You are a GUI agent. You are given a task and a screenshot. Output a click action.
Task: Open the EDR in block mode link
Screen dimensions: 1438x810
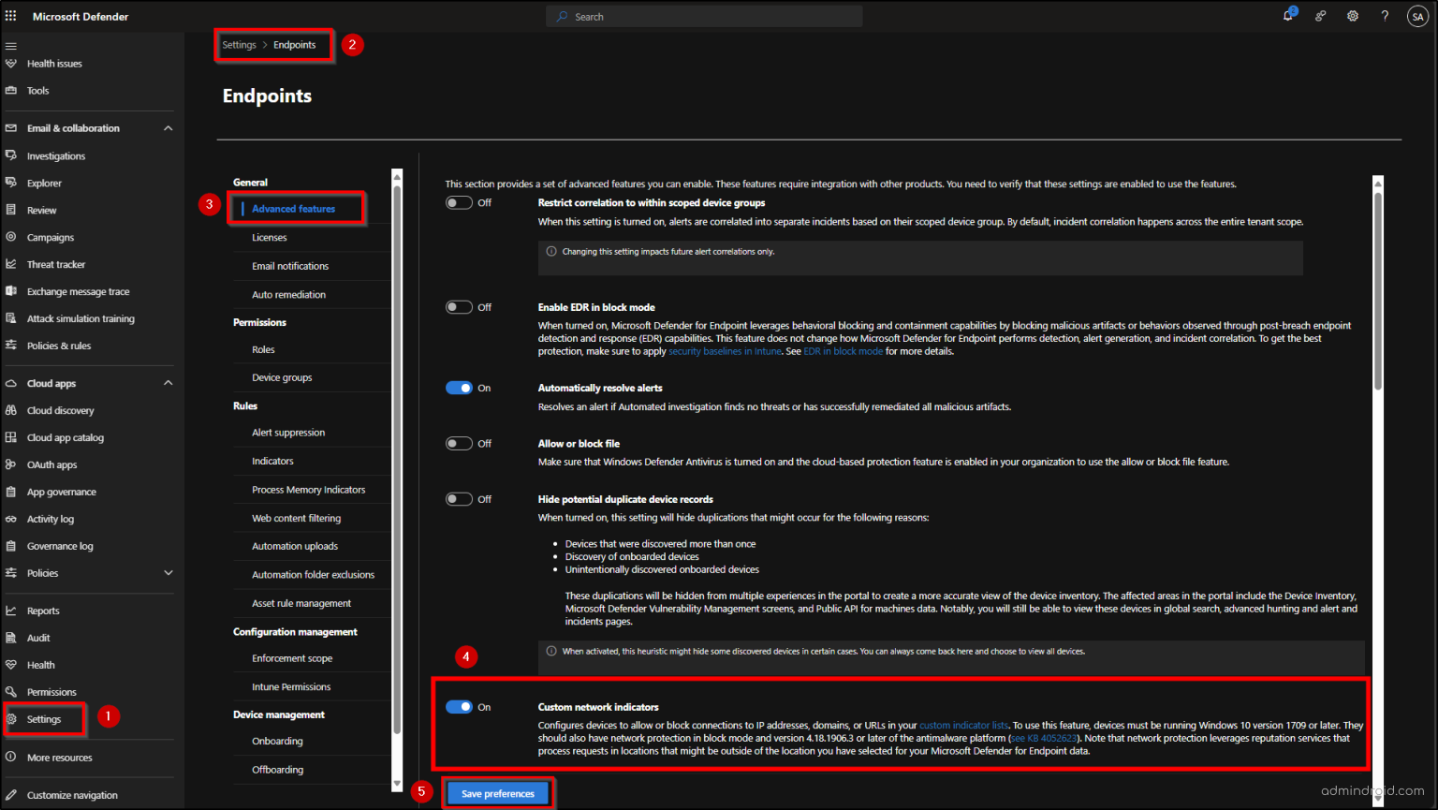pos(843,352)
